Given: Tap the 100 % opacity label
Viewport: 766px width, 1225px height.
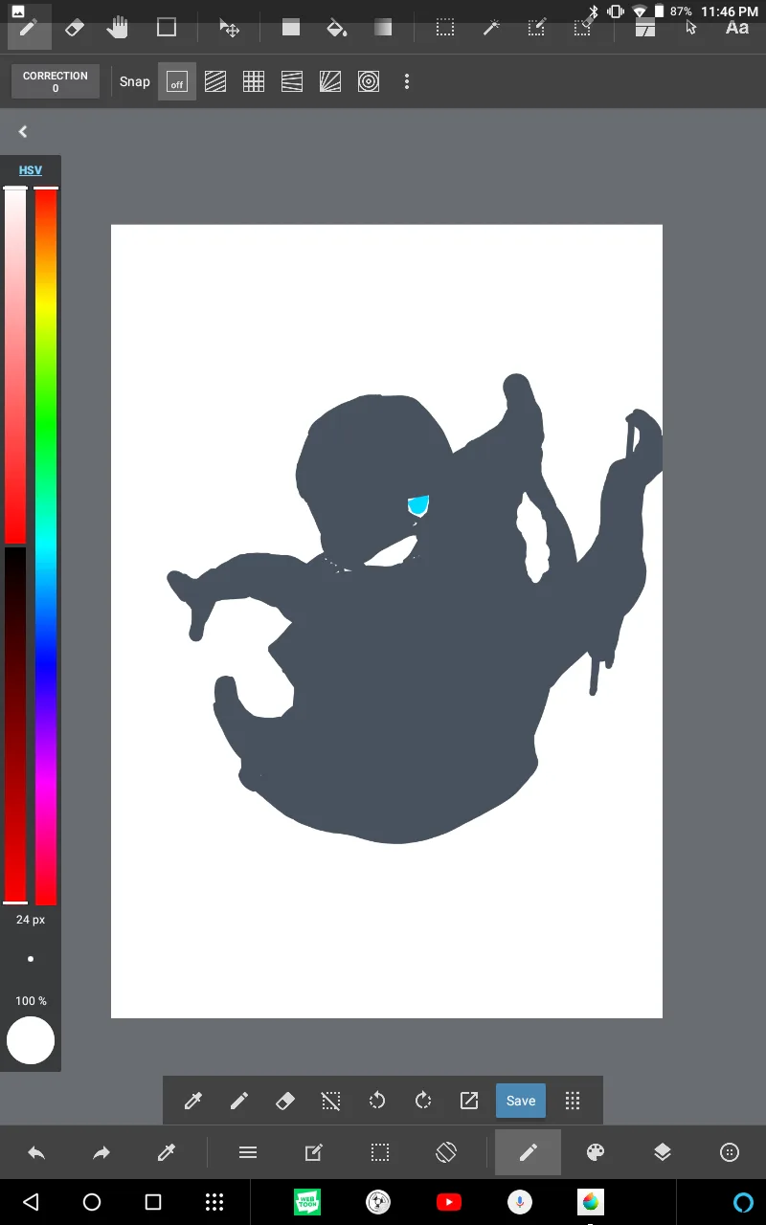Looking at the screenshot, I should (31, 1001).
